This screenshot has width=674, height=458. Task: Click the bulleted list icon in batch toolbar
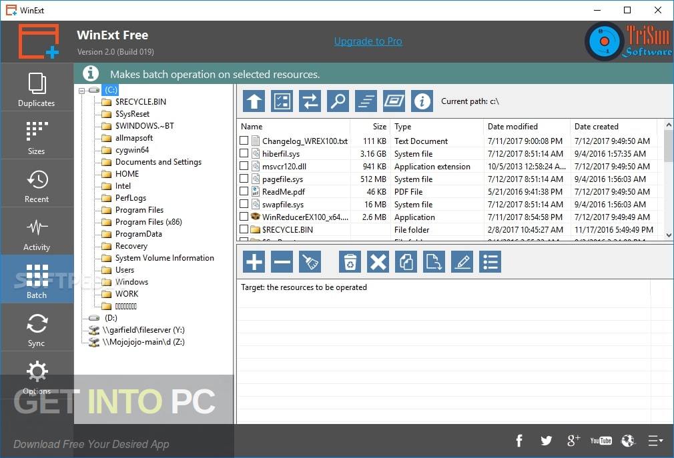click(490, 262)
